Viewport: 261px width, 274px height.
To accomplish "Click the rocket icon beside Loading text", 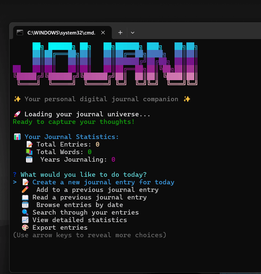I will coord(17,114).
